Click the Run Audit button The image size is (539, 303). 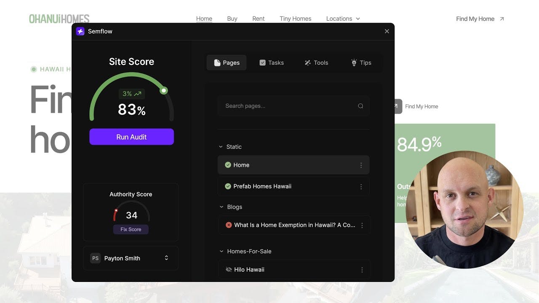131,137
